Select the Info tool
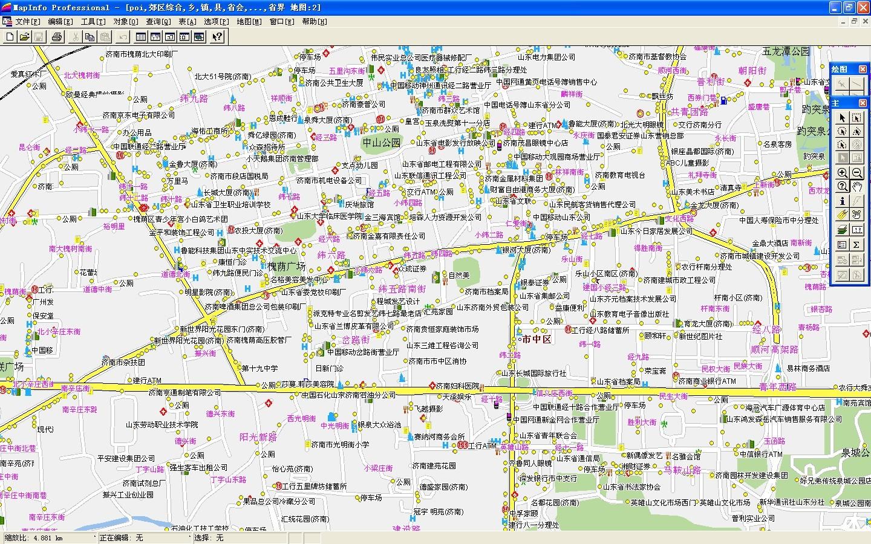Viewport: 871px width, 544px height. point(843,201)
